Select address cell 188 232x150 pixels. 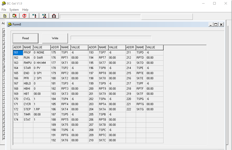tap(55, 120)
